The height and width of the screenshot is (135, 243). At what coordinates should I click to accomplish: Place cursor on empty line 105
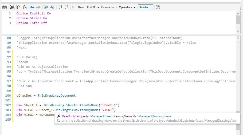coord(80,120)
